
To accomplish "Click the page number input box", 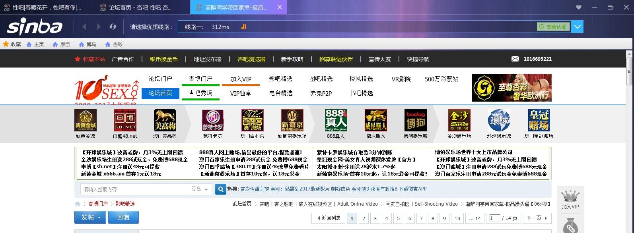I will pyautogui.click(x=495, y=218).
